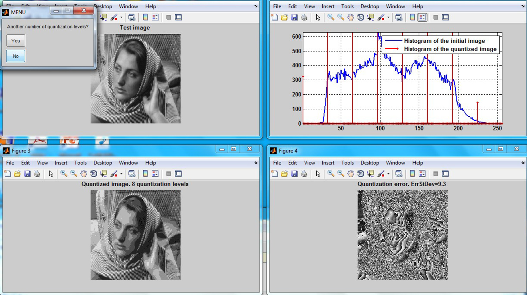Toggle Insert Legend in the histogram figure toolbar
This screenshot has height=295, width=527.
(422, 17)
